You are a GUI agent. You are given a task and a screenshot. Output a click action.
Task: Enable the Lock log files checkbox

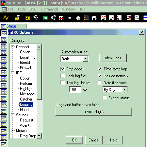click(x=62, y=76)
